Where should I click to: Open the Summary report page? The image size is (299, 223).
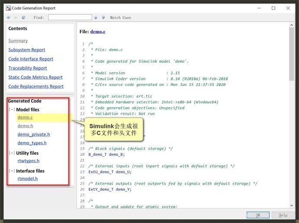(18, 41)
